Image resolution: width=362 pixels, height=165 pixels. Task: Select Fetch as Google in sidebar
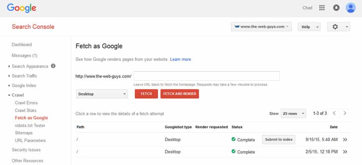point(31,118)
